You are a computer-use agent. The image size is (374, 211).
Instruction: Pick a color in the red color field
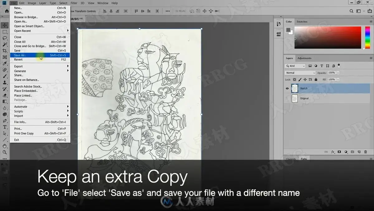328,37
